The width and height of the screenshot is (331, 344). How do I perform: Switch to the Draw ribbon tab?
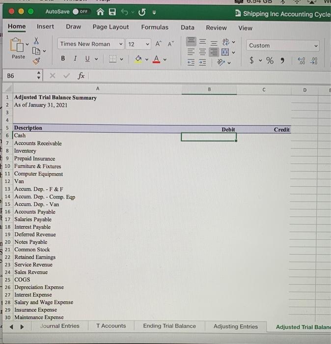tap(74, 27)
